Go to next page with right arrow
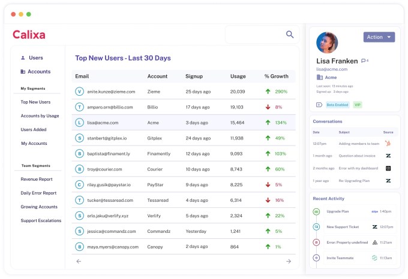Screen dimensions: 408x279 point(289,261)
